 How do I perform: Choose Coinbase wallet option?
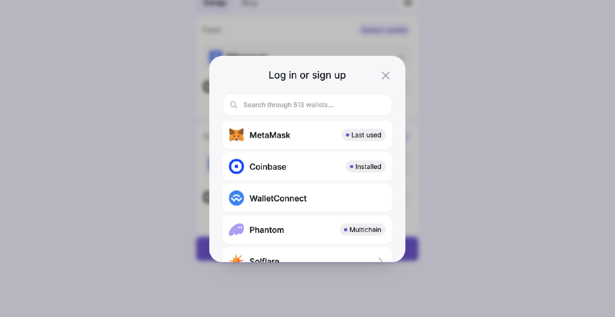point(307,166)
